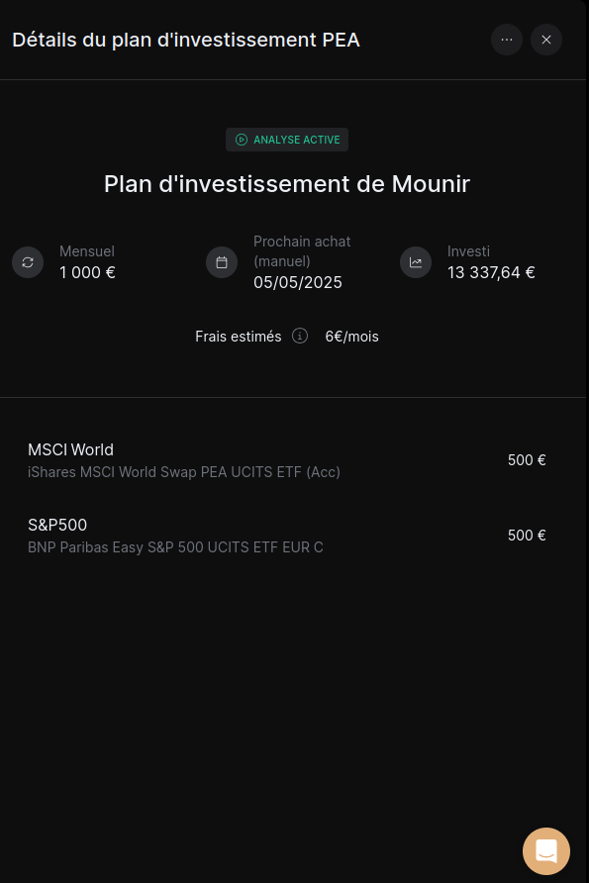The image size is (589, 883).
Task: Click the invested total 13 337,64 €
Action: point(491,272)
